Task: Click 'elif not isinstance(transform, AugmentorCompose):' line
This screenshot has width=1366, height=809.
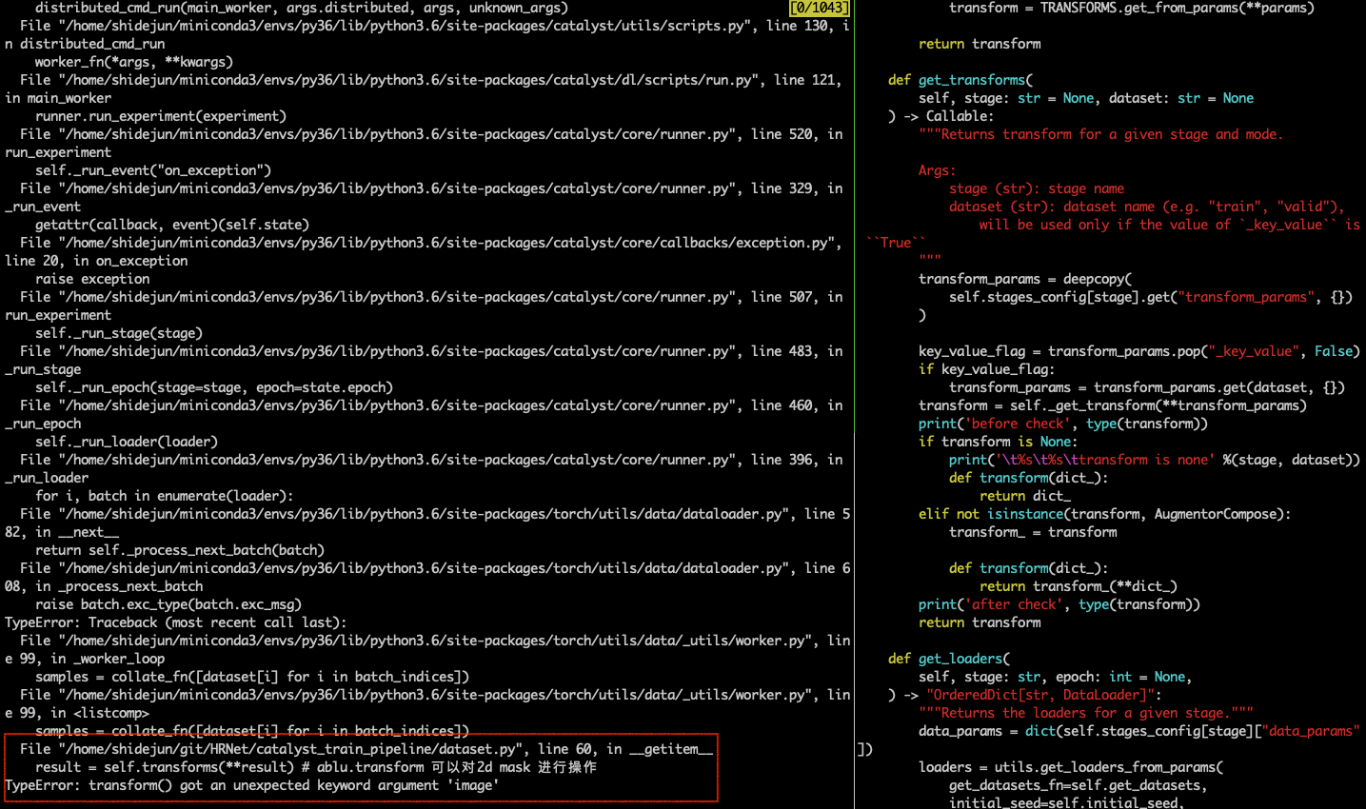Action: pos(1105,514)
